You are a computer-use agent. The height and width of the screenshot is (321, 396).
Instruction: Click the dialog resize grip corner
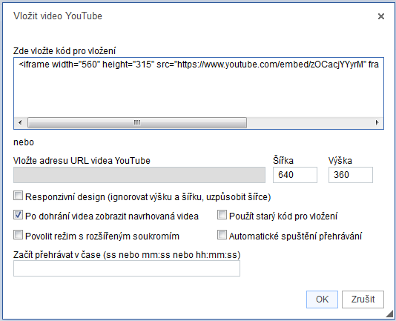click(389, 314)
